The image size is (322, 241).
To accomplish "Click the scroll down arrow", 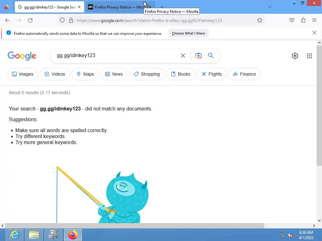I will tap(319, 221).
